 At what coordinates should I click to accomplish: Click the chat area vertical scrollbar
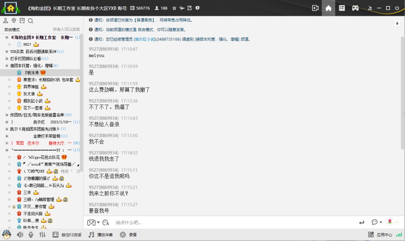402,93
